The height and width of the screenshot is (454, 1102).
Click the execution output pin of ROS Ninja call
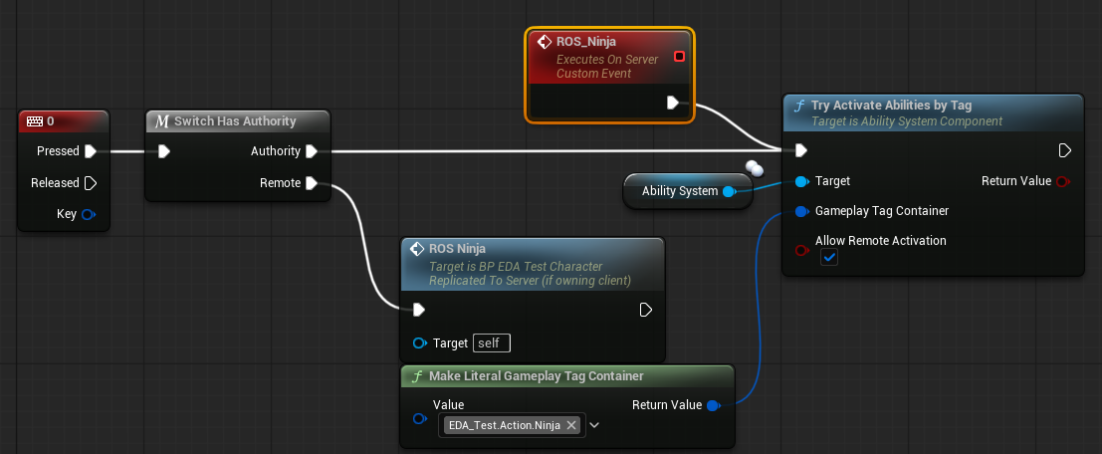646,310
